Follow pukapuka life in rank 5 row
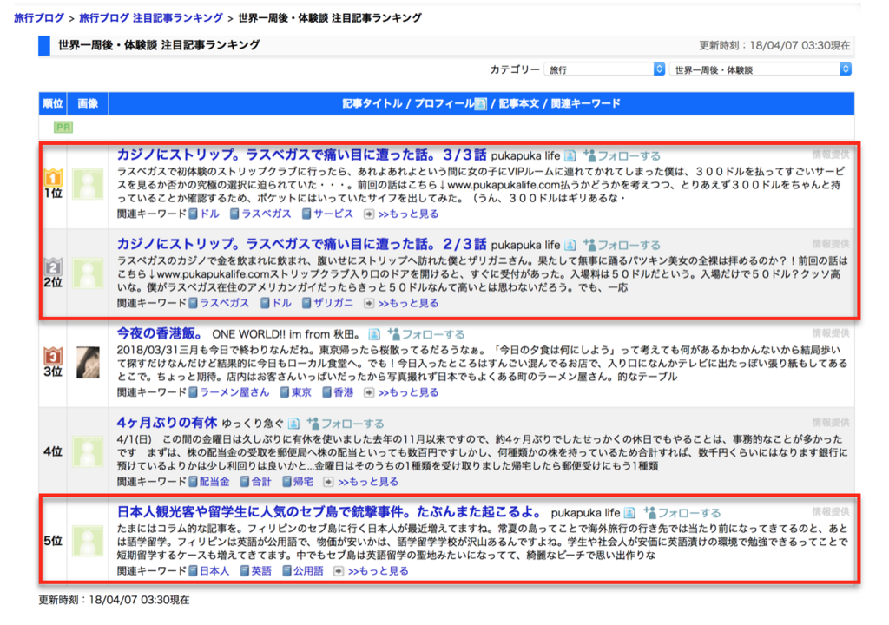The image size is (889, 625). click(682, 513)
